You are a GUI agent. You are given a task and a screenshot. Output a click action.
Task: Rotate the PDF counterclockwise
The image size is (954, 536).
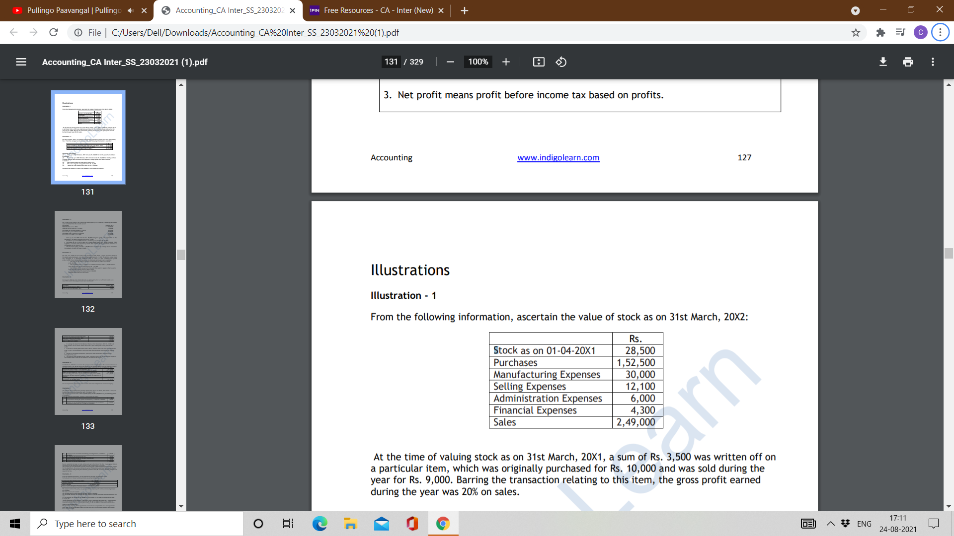pyautogui.click(x=561, y=62)
